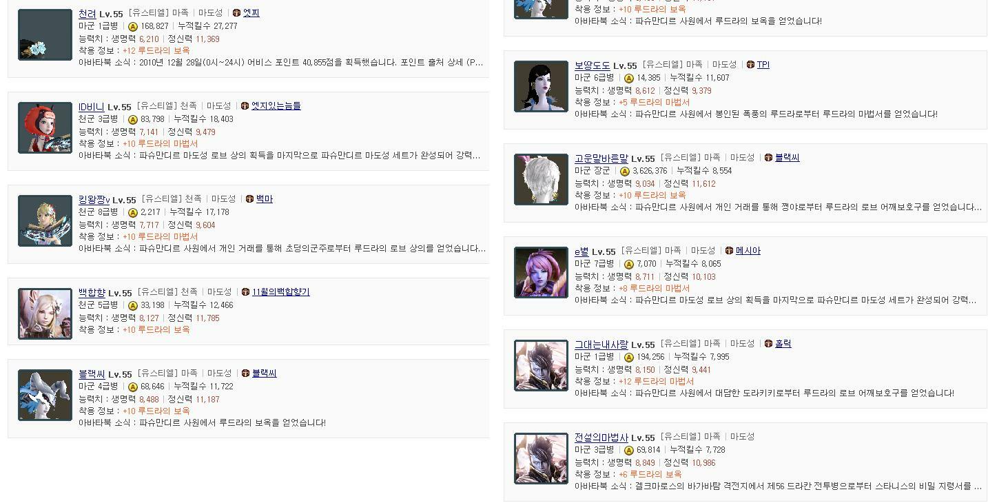Open character profile link 천려
The width and height of the screenshot is (988, 503).
pyautogui.click(x=88, y=14)
